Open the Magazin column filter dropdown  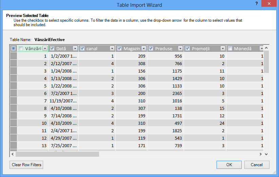[x=144, y=48]
